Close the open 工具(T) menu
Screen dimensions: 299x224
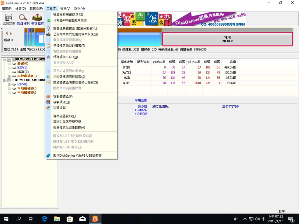point(51,8)
